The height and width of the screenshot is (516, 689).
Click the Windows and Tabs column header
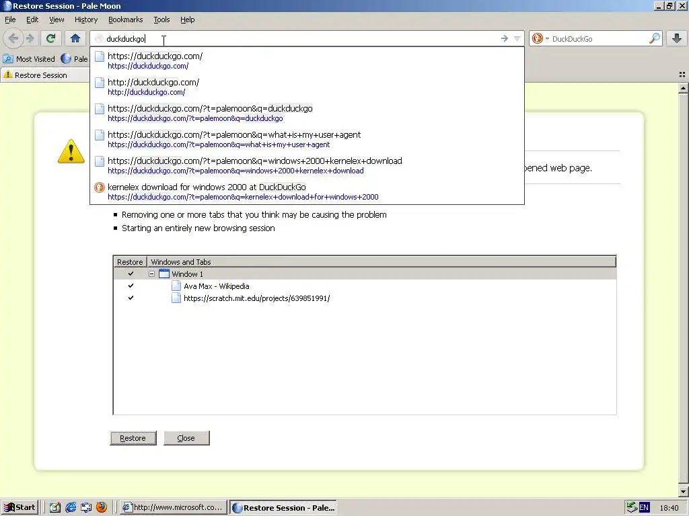[382, 262]
